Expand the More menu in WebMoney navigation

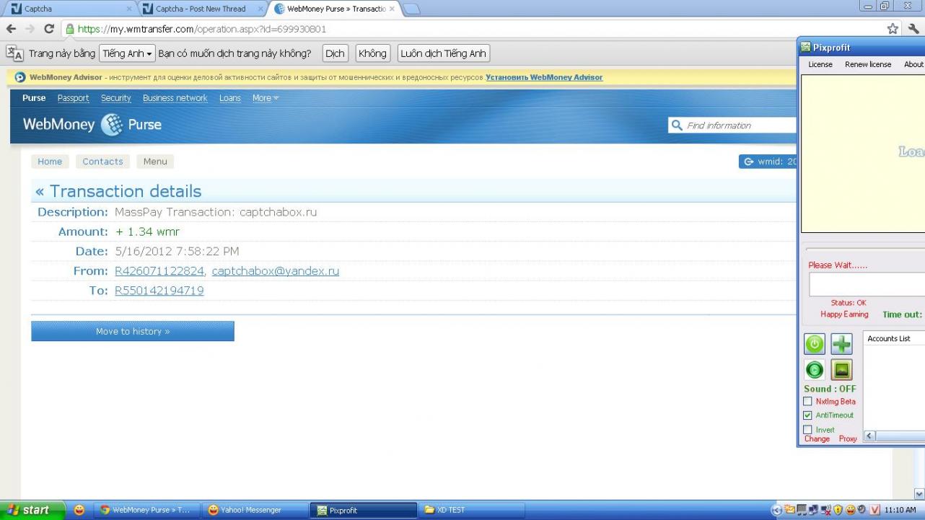266,98
